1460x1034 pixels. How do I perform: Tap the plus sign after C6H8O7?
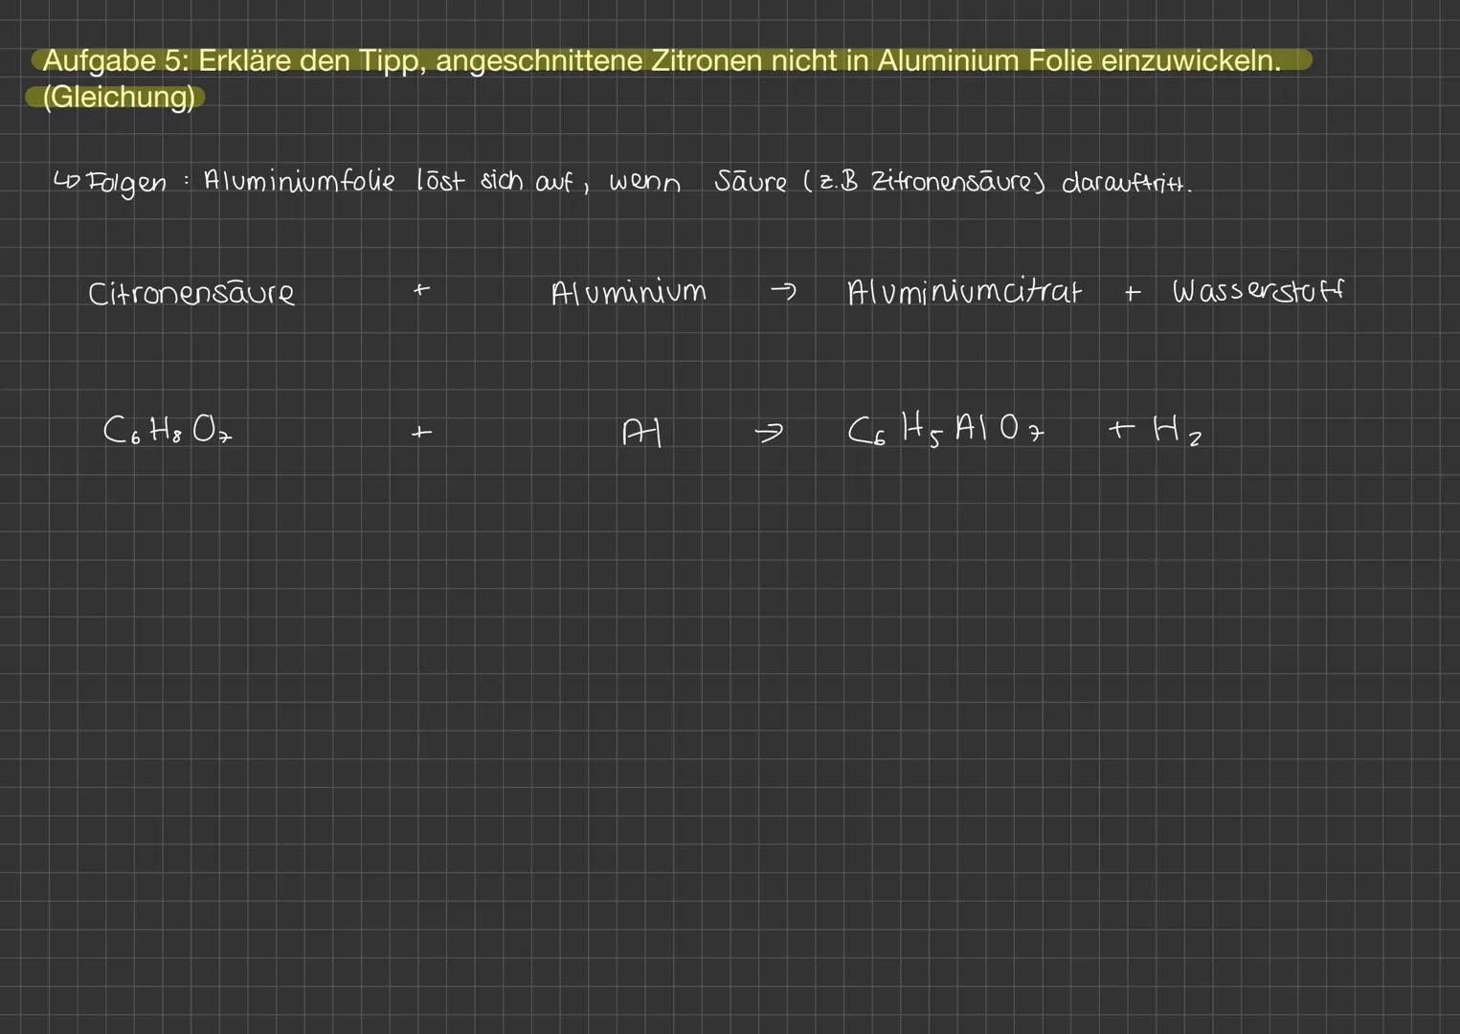421,434
